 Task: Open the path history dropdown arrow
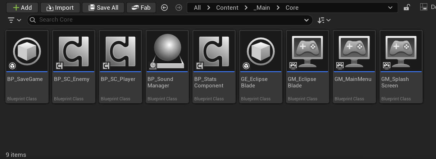[x=390, y=8]
